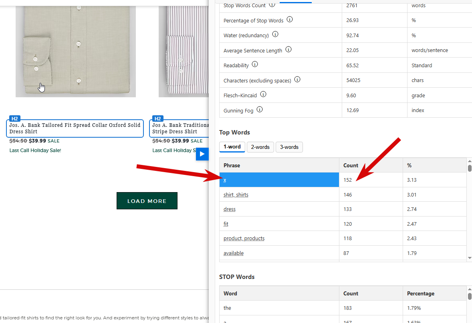Click the blue play arrow button
Viewport: 472px width, 323px height.
coord(202,154)
